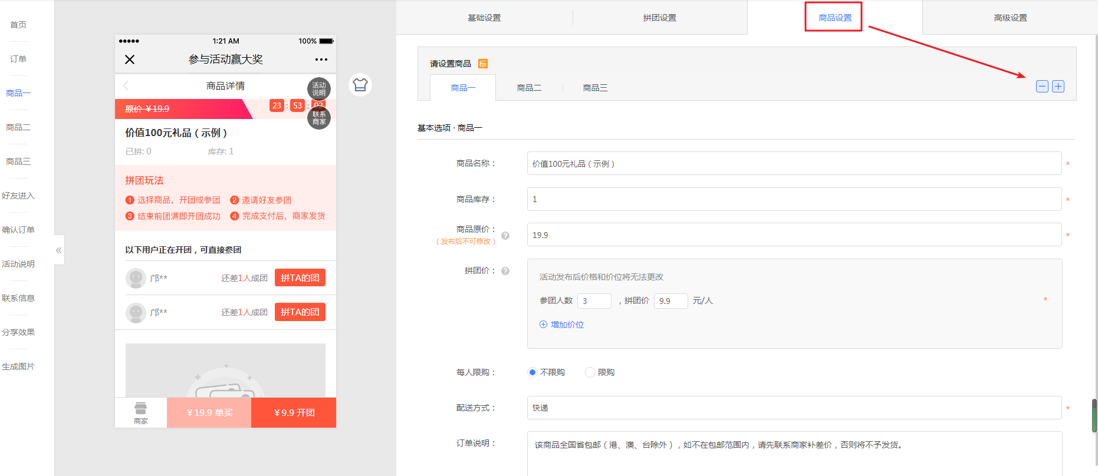Click the remove product minus icon
The height and width of the screenshot is (476, 1098).
tap(1042, 87)
